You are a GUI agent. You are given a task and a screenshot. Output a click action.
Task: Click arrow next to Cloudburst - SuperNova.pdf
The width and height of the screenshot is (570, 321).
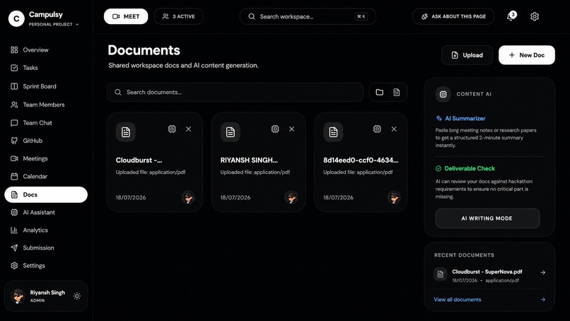tap(542, 272)
